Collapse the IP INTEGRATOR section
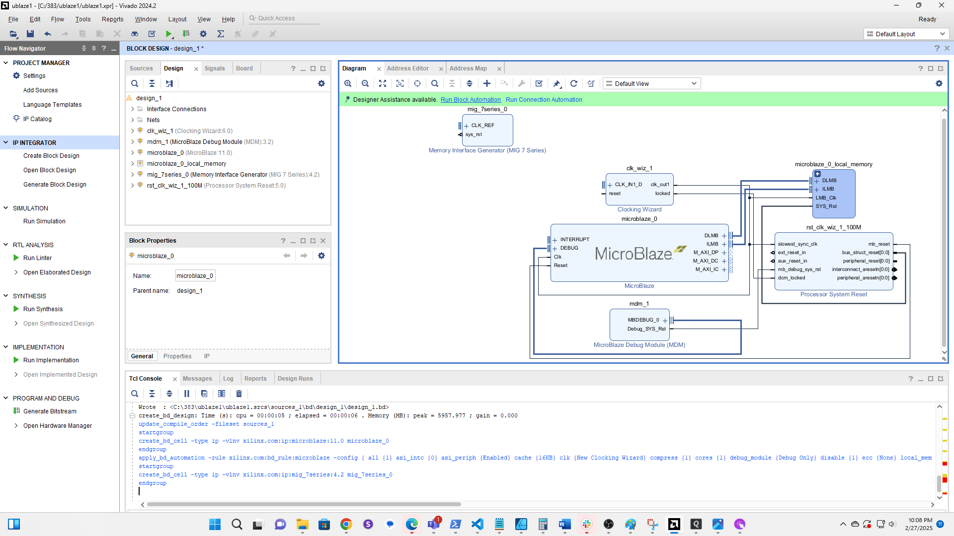This screenshot has height=536, width=954. (x=6, y=142)
